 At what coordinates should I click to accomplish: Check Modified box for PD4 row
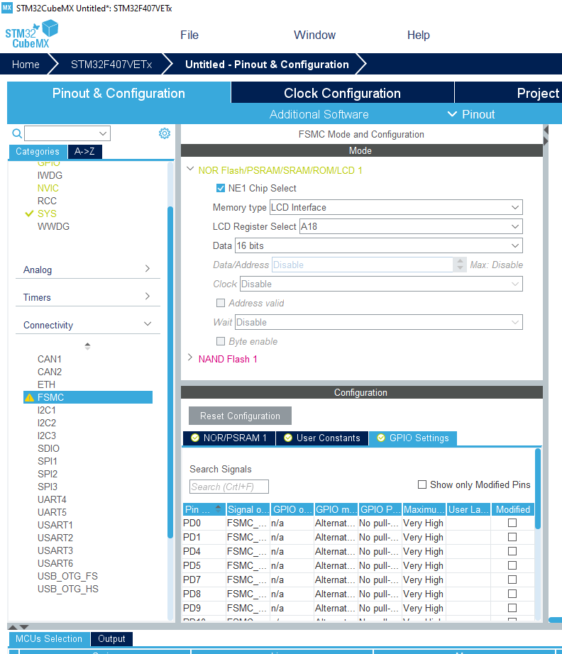coord(512,551)
